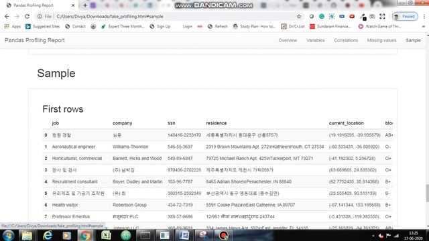The image size is (429, 241).
Task: Open the Sundaram Finance bookmark
Action: (x=330, y=27)
